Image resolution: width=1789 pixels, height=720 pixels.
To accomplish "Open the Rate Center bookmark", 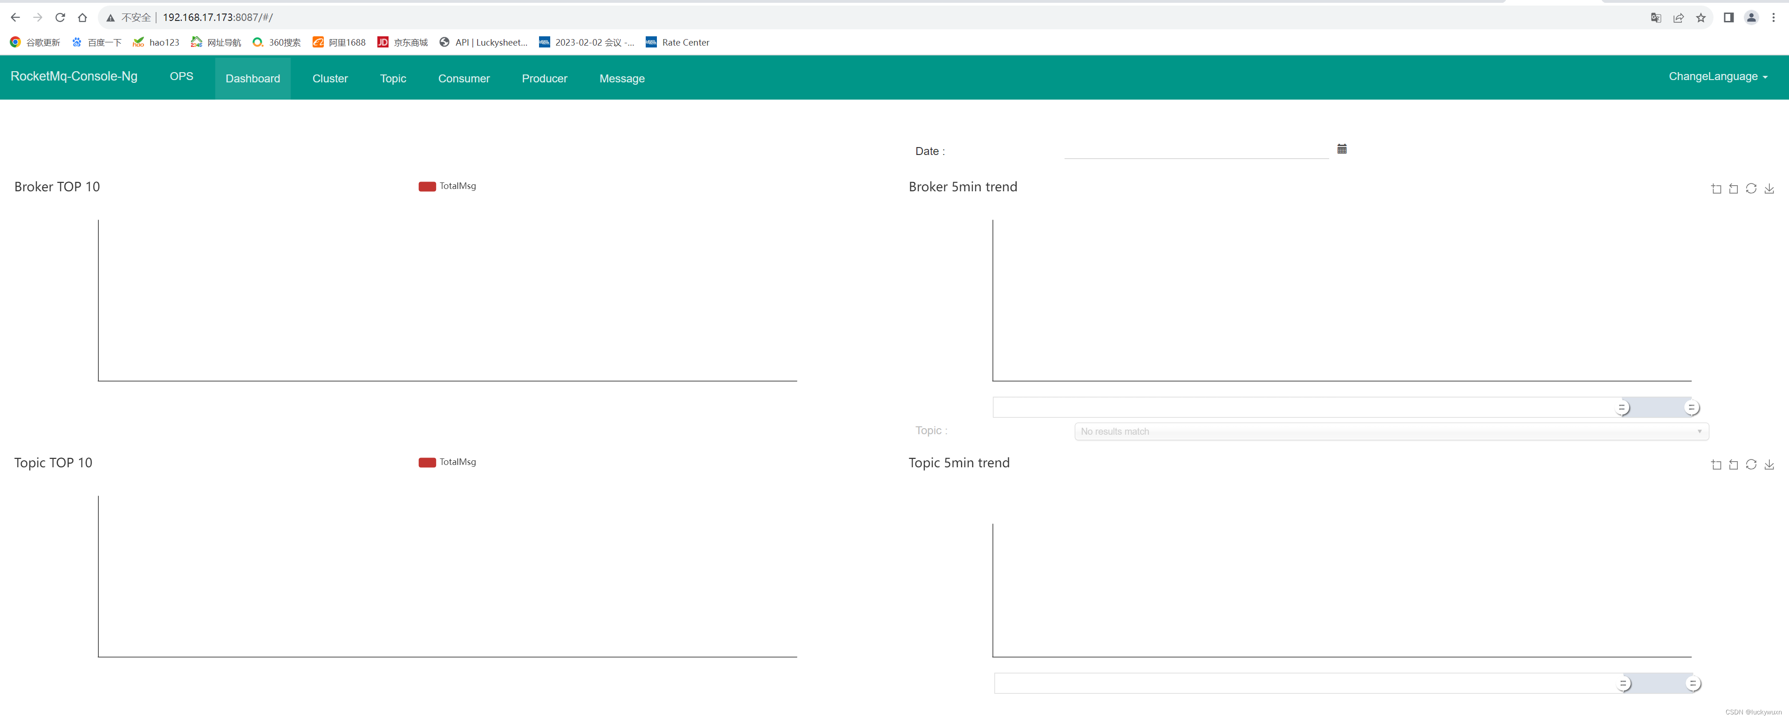I will [677, 42].
